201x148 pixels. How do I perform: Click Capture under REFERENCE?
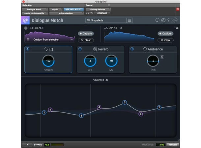(86, 34)
